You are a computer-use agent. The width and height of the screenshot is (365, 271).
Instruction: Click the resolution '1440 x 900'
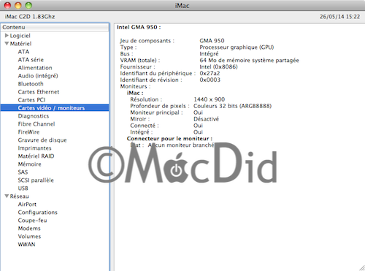click(x=210, y=99)
